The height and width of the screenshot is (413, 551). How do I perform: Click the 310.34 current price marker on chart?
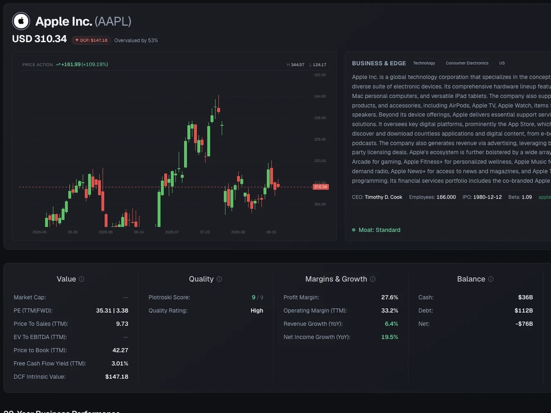[320, 187]
